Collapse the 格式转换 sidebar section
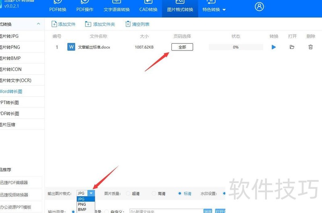 coord(38,24)
